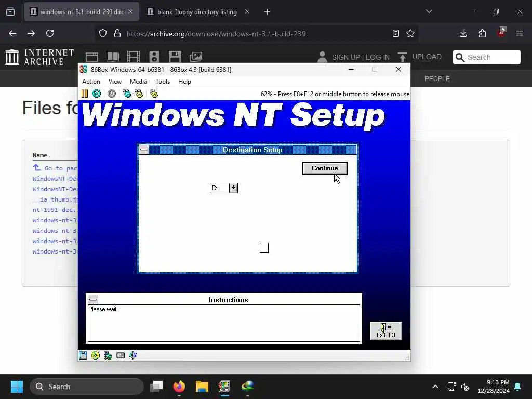Reload the archive.org page

(x=50, y=33)
